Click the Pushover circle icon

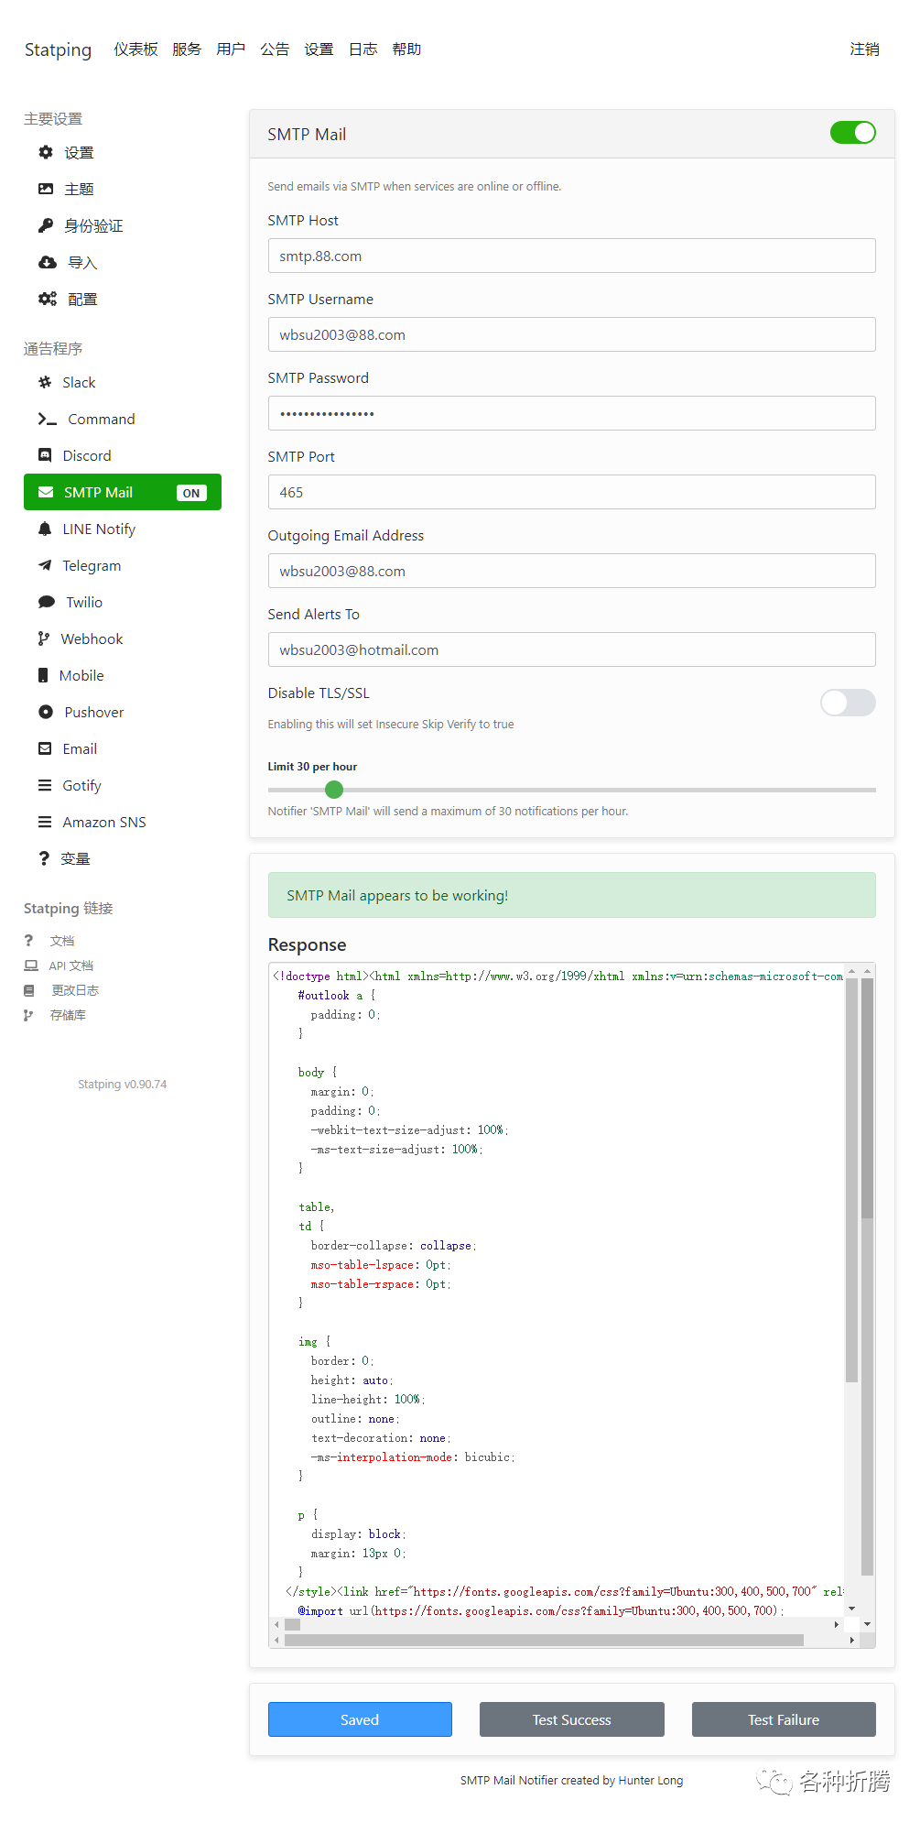click(x=46, y=712)
